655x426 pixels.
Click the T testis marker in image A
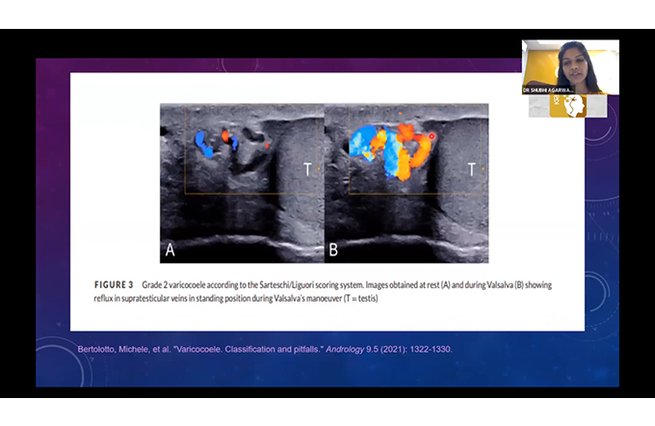pyautogui.click(x=307, y=169)
